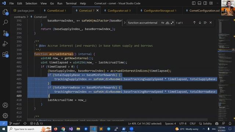
Task: Open the Run and Debug view
Action: tap(5, 44)
